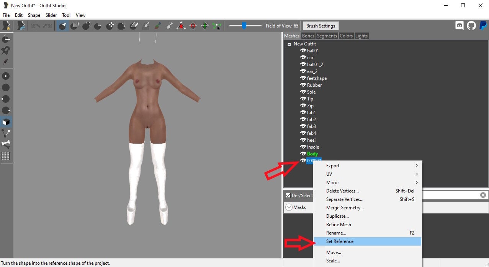
Task: Click the Undo arrow icon
Action: (36, 26)
